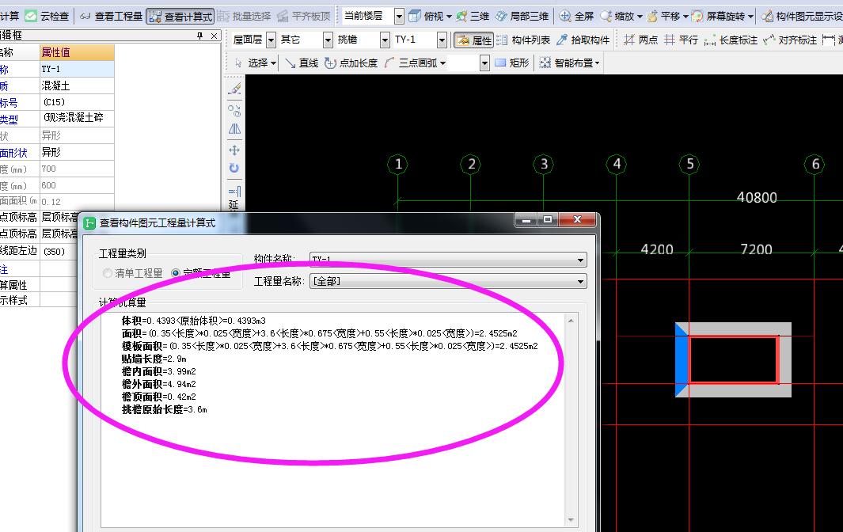Screen dimensions: 843x532
Task: Click the 全屏 full screen tool
Action: pyautogui.click(x=576, y=16)
